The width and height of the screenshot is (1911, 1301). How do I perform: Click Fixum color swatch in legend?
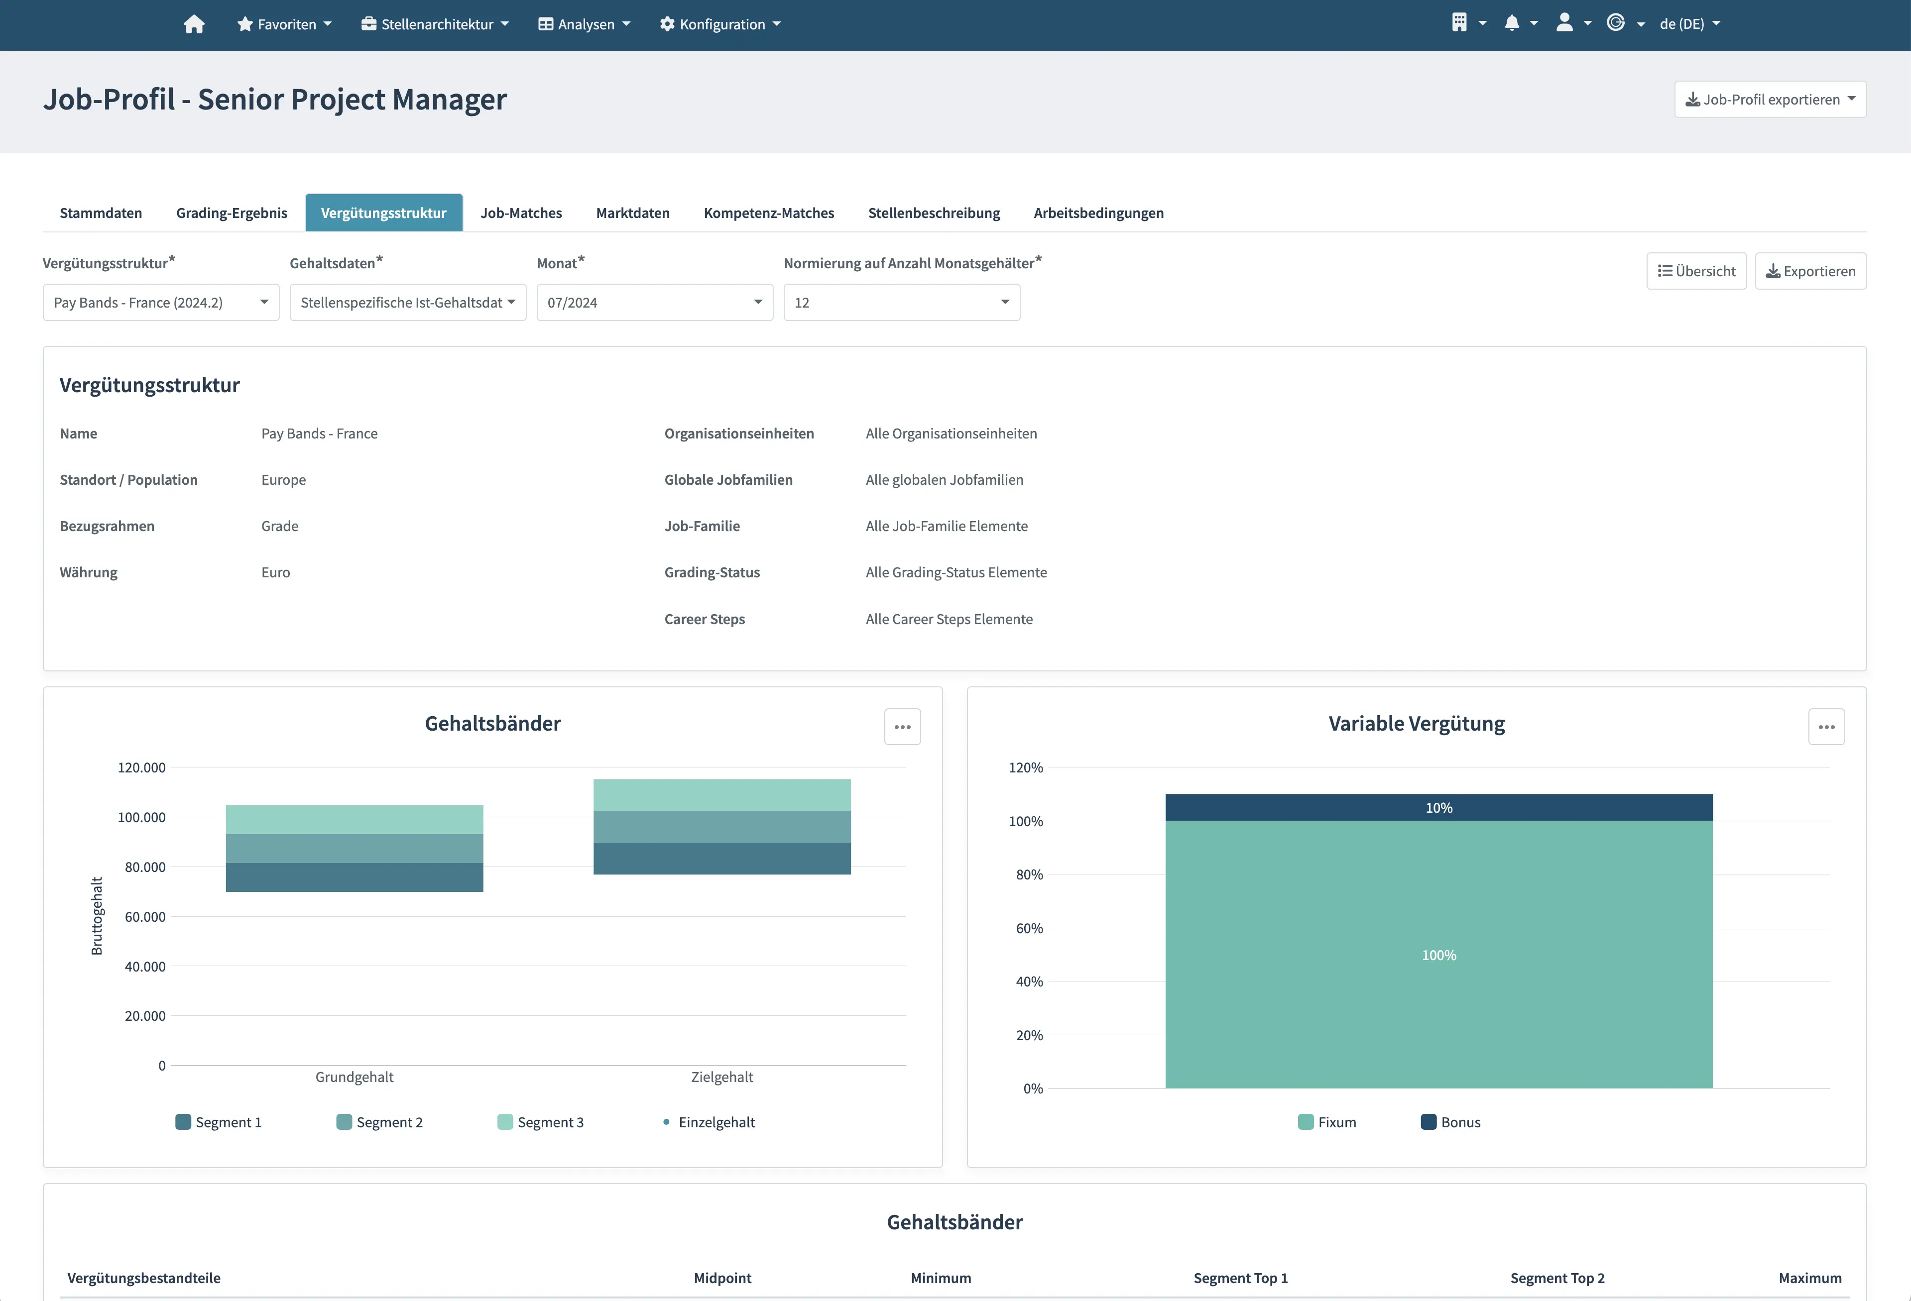tap(1305, 1122)
